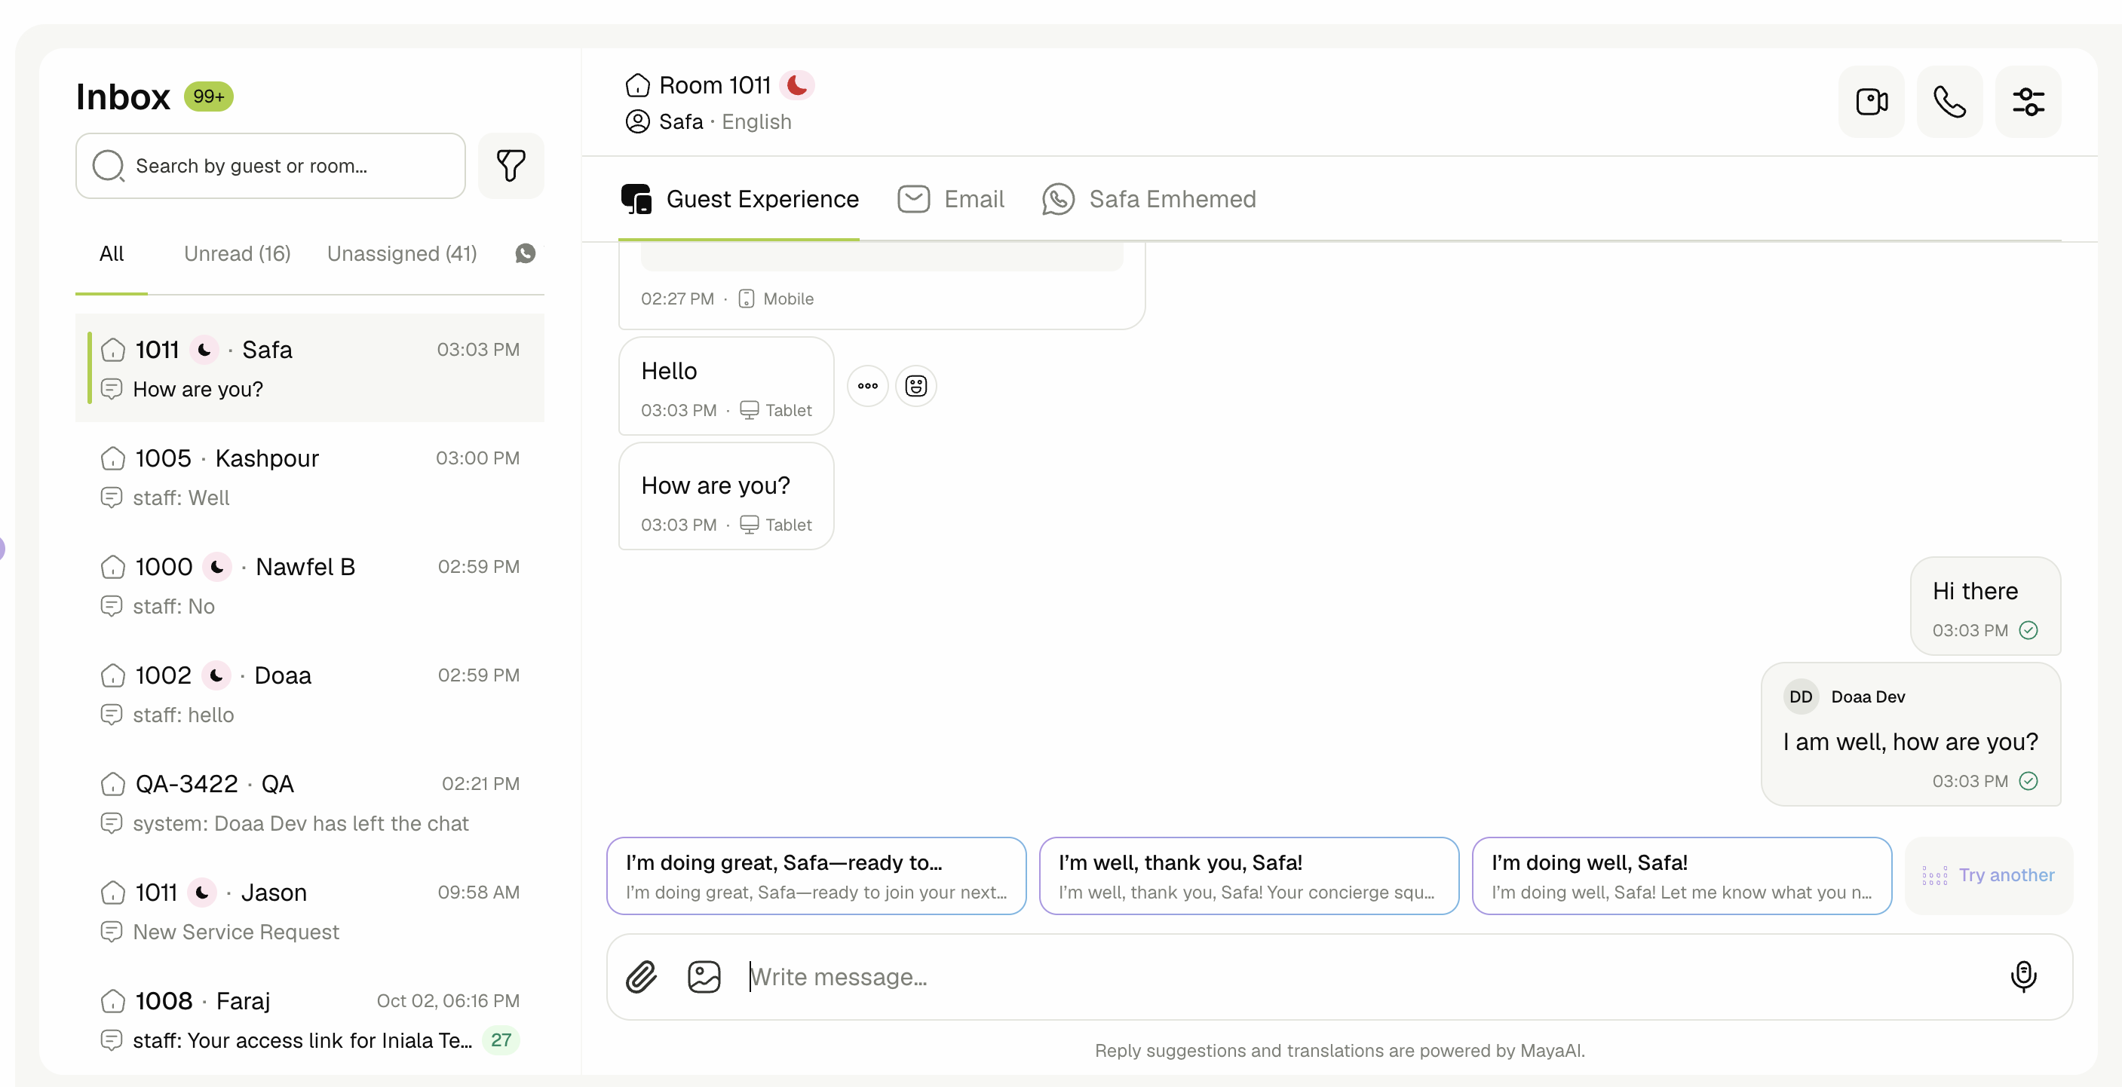The width and height of the screenshot is (2122, 1087).
Task: Open conversation 1002 Doaa
Action: pos(310,695)
